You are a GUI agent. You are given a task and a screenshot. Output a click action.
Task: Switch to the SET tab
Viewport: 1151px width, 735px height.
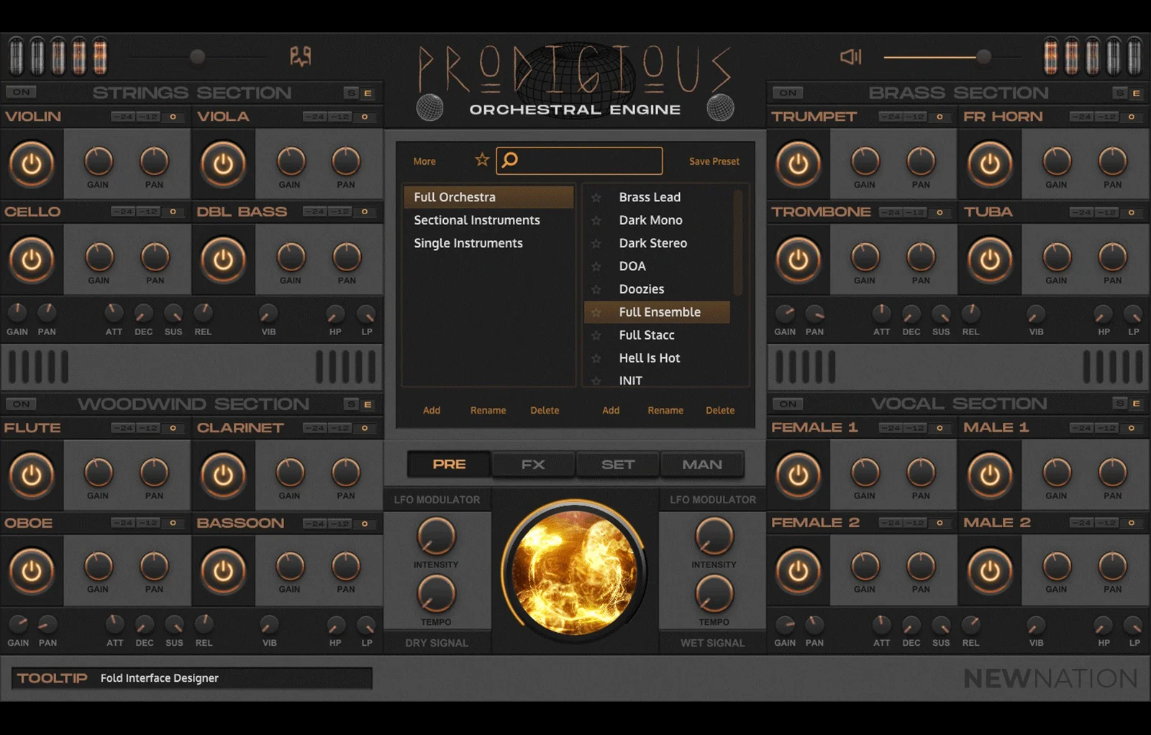point(617,464)
